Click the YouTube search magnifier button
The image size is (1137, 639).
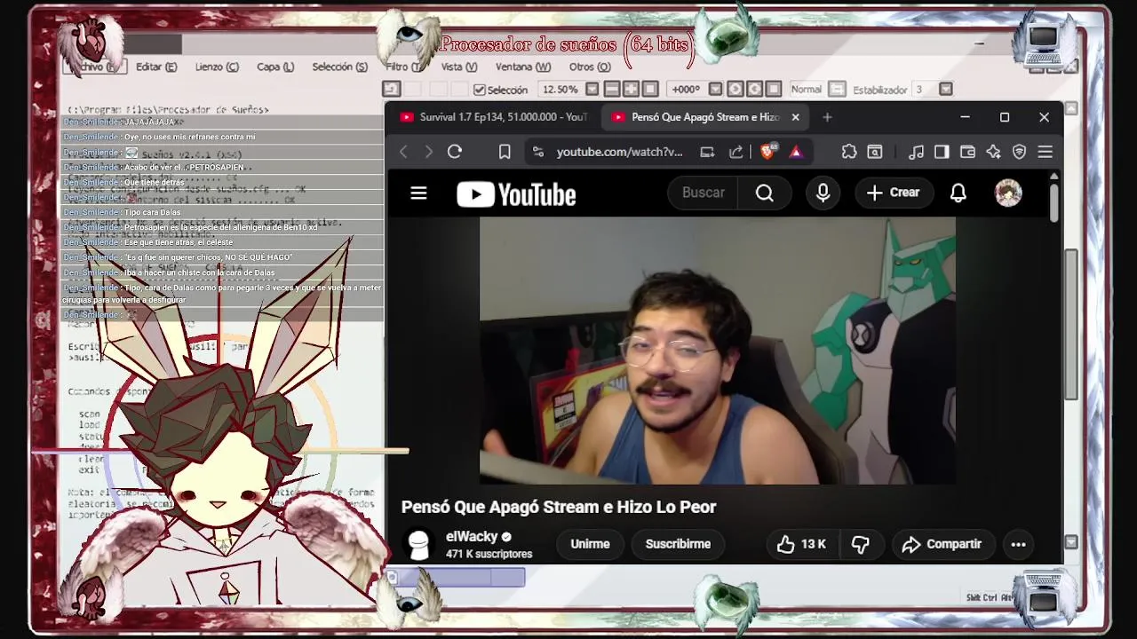click(x=765, y=193)
